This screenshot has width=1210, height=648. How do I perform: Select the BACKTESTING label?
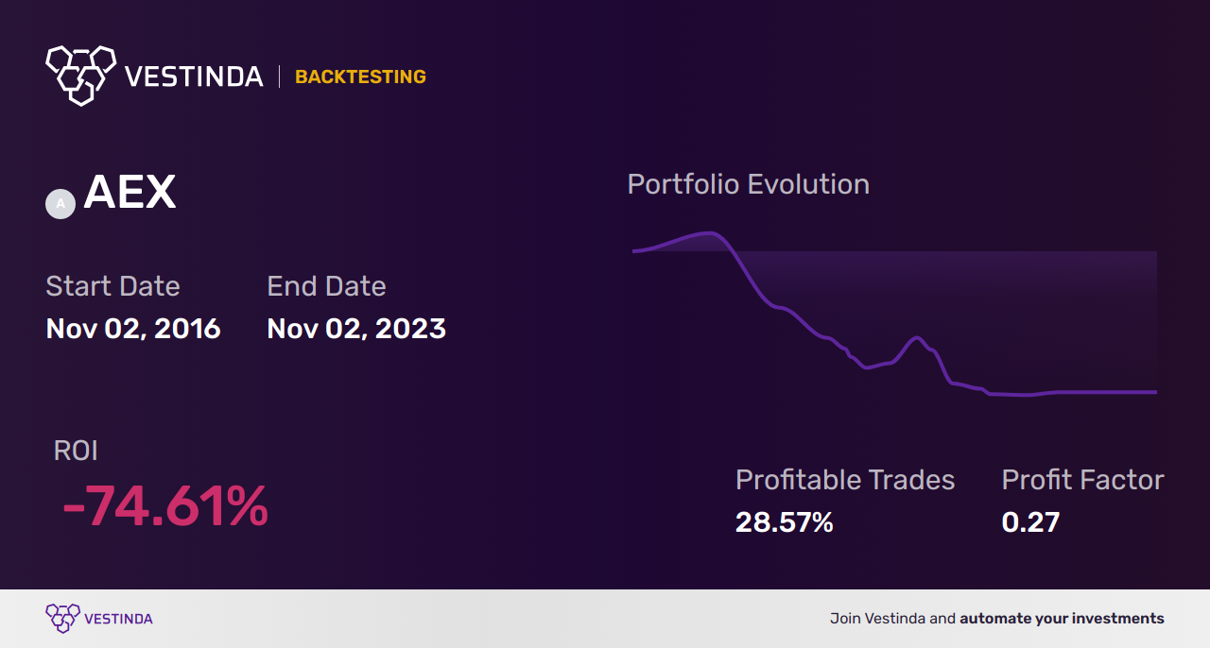coord(360,77)
